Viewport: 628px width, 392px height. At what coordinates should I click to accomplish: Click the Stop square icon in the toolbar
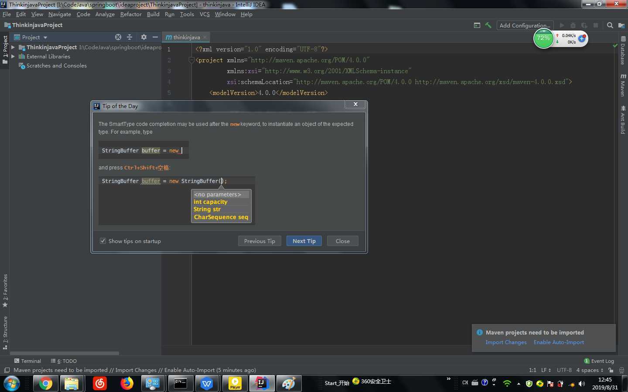[x=596, y=25]
